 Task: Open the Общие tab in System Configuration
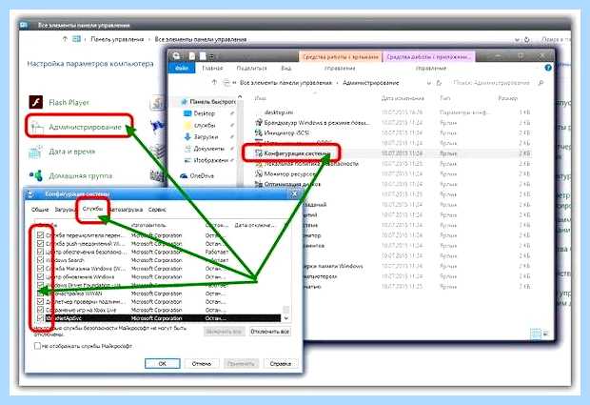[x=40, y=210]
